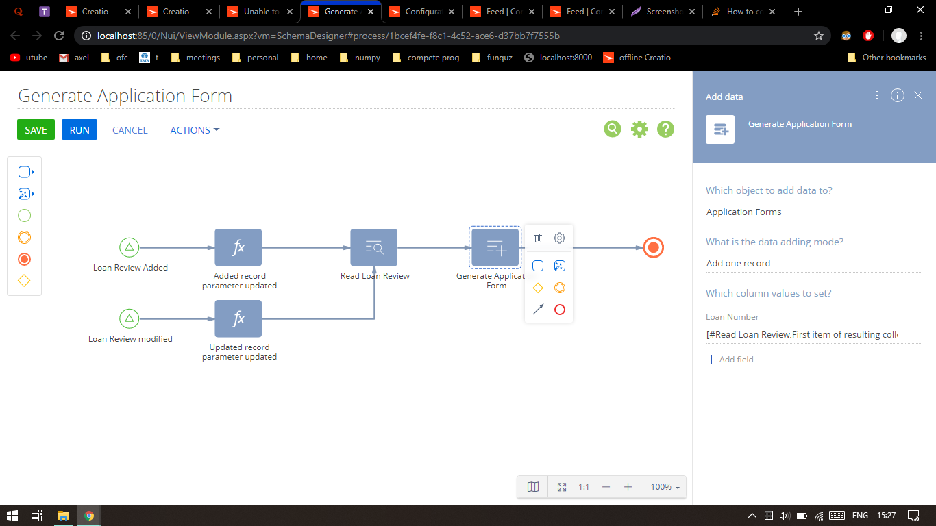Select the Generate Application Form add-data element
Screen dimensions: 936x526
[x=495, y=247]
